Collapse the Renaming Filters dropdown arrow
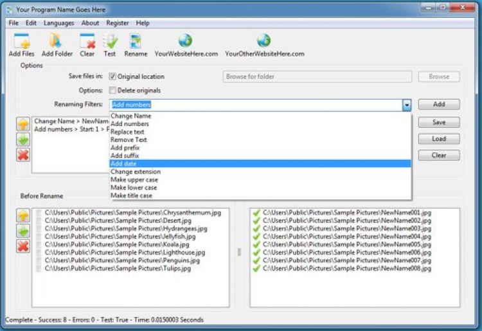482x331 pixels. coord(407,105)
